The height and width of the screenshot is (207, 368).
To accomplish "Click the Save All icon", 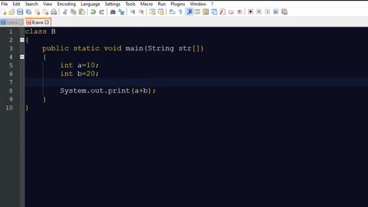I will point(29,11).
